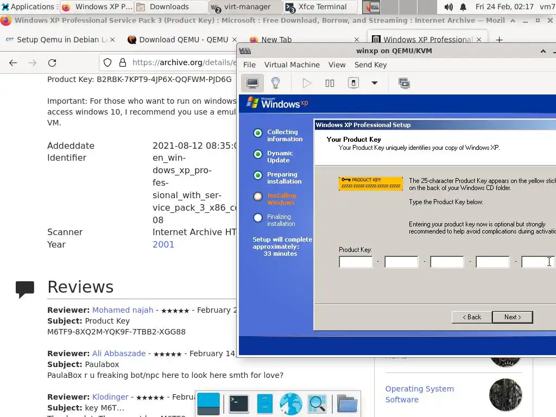556x417 pixels.
Task: Shut down the virtual machine button
Action: click(x=353, y=83)
